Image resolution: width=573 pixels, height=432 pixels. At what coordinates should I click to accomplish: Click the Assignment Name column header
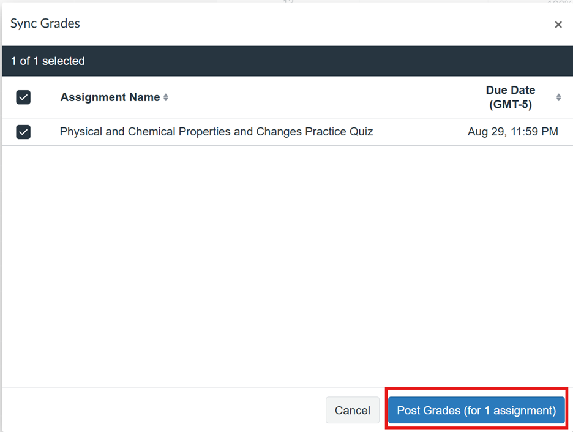point(110,97)
